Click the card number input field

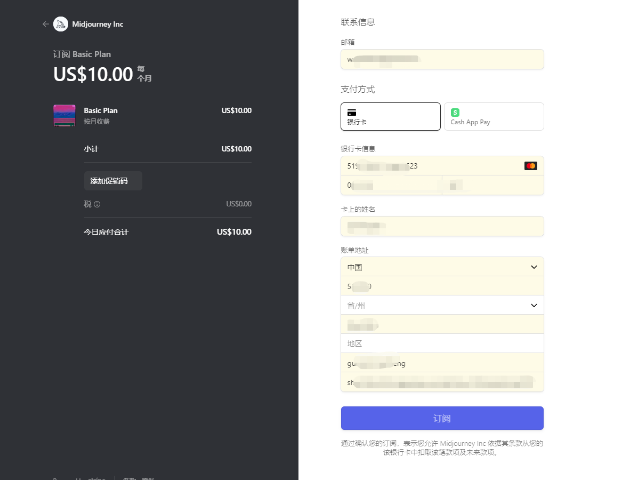point(426,166)
